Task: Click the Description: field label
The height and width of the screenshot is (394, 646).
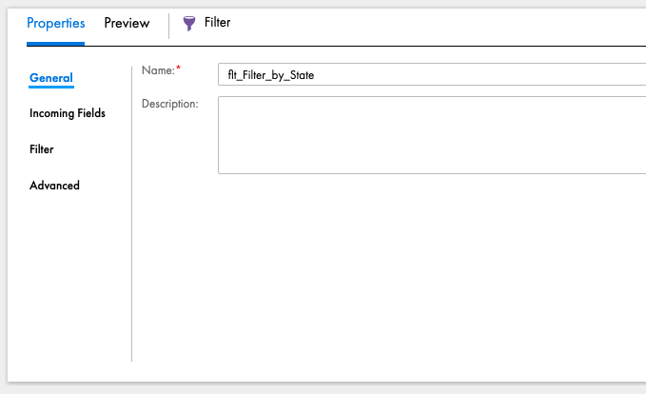Action: [169, 104]
